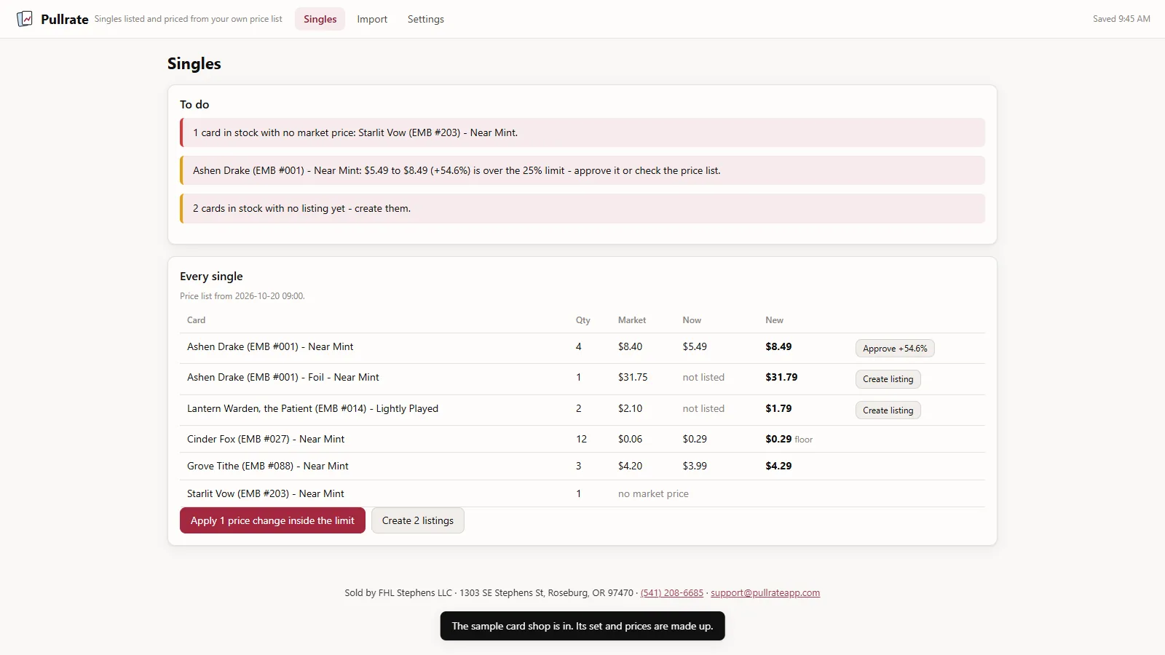Open the support@pullrateapp.com email link
This screenshot has height=655, width=1165.
[x=765, y=593]
